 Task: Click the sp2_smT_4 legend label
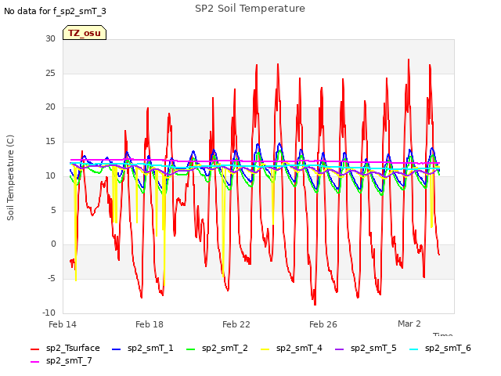coord(299,348)
